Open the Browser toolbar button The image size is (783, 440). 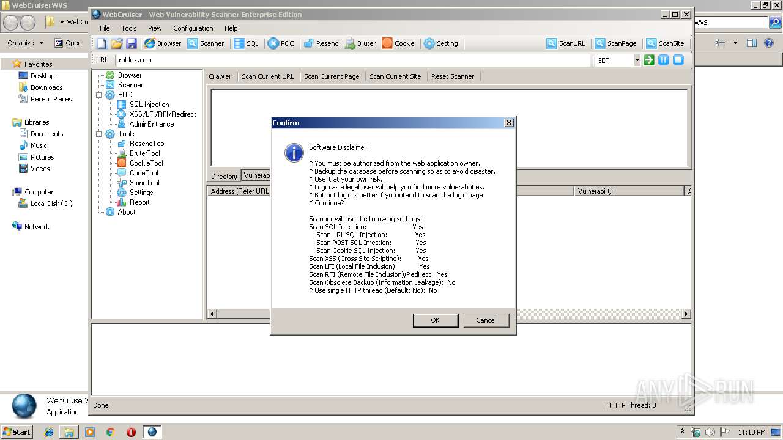tap(163, 43)
